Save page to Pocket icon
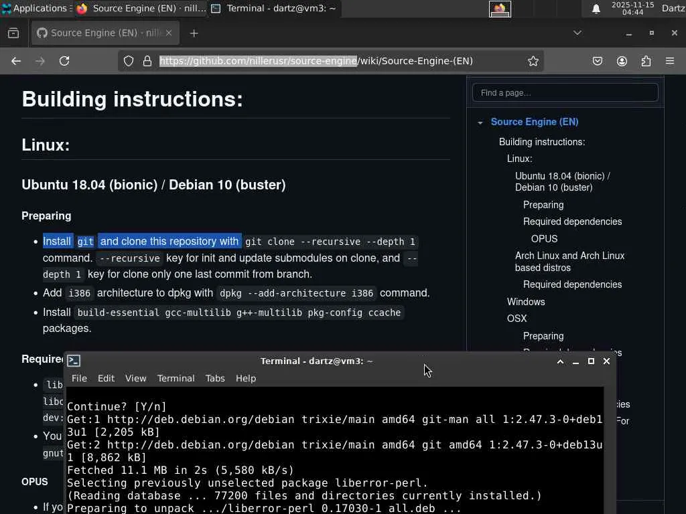Screen dimensions: 686x514 click(597, 61)
